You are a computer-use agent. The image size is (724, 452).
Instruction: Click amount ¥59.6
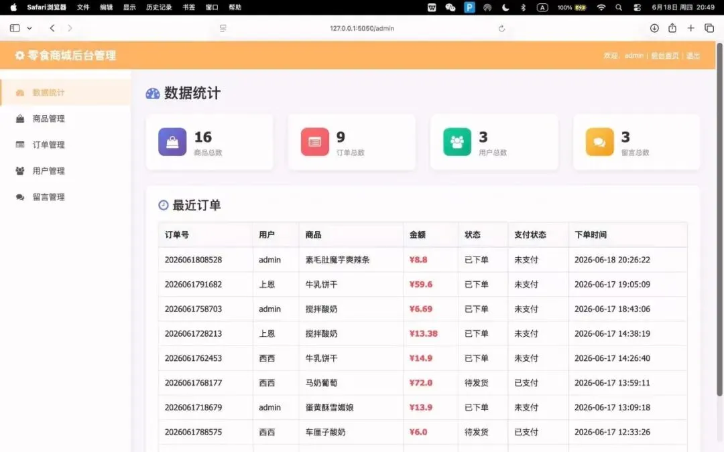tap(420, 284)
